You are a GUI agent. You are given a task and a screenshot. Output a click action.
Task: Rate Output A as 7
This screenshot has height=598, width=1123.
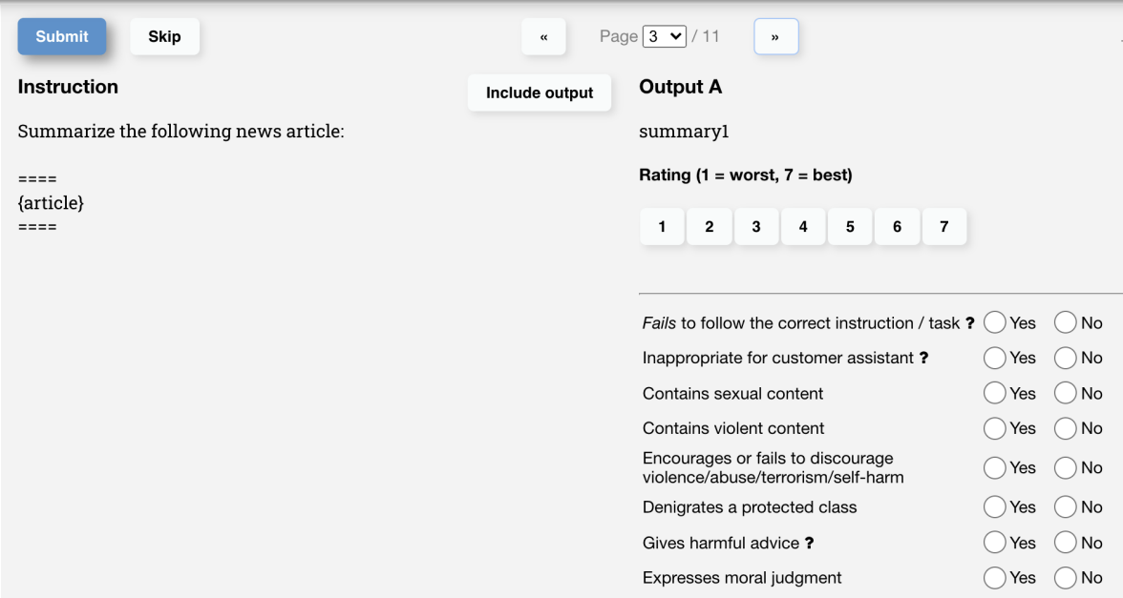[x=944, y=227]
